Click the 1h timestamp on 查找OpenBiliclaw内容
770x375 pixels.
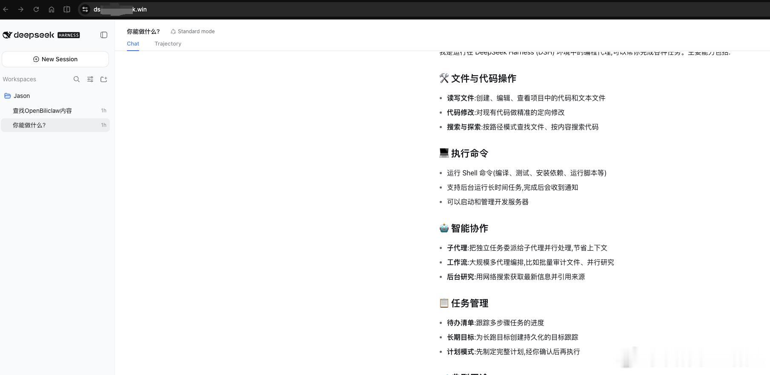(x=103, y=111)
